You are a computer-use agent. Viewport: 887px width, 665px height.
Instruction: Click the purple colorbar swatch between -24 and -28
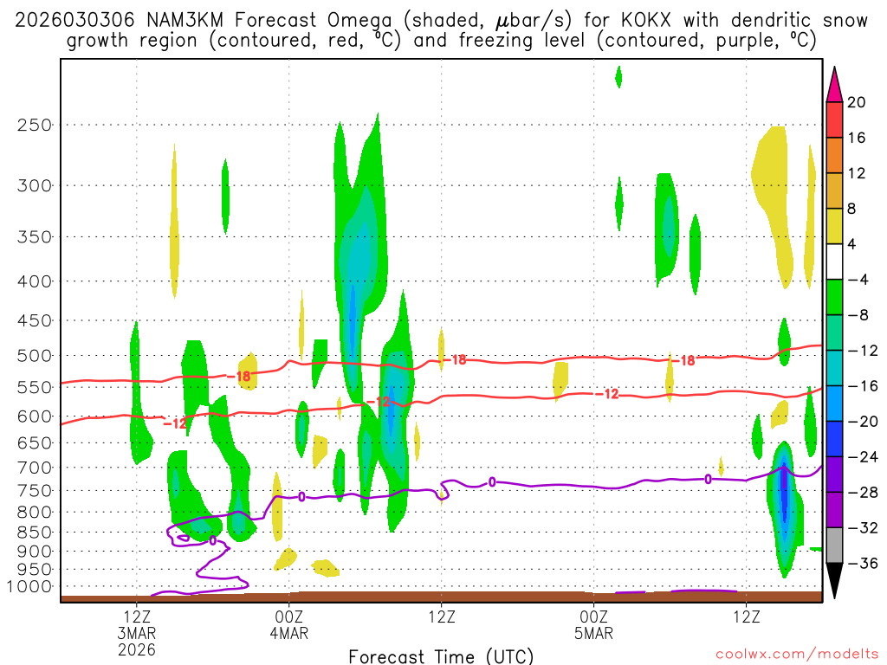pyautogui.click(x=834, y=475)
